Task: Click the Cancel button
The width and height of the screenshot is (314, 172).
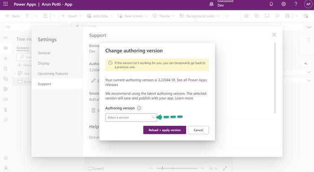Action: click(x=198, y=130)
